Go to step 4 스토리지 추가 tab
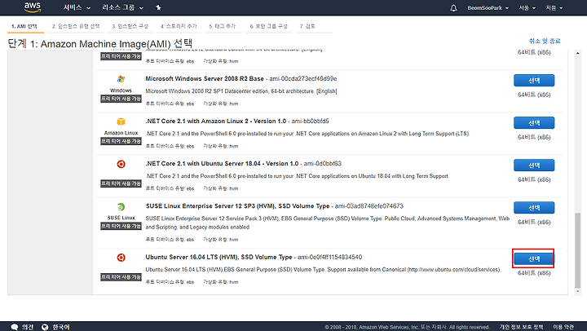The width and height of the screenshot is (587, 331). click(x=179, y=26)
